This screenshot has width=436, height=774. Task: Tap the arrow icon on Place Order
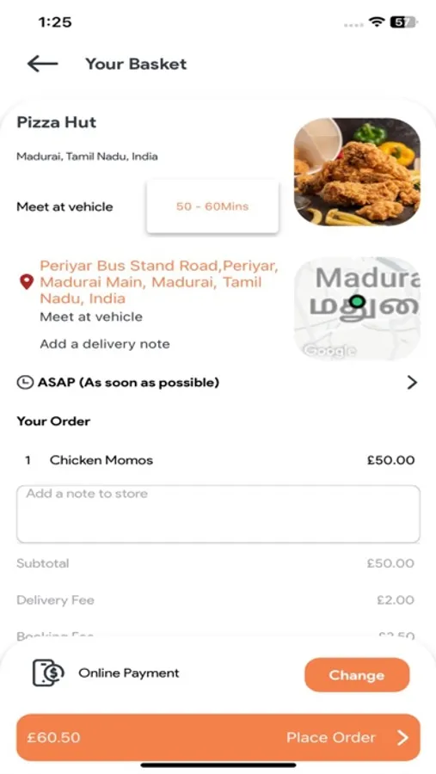tap(403, 738)
